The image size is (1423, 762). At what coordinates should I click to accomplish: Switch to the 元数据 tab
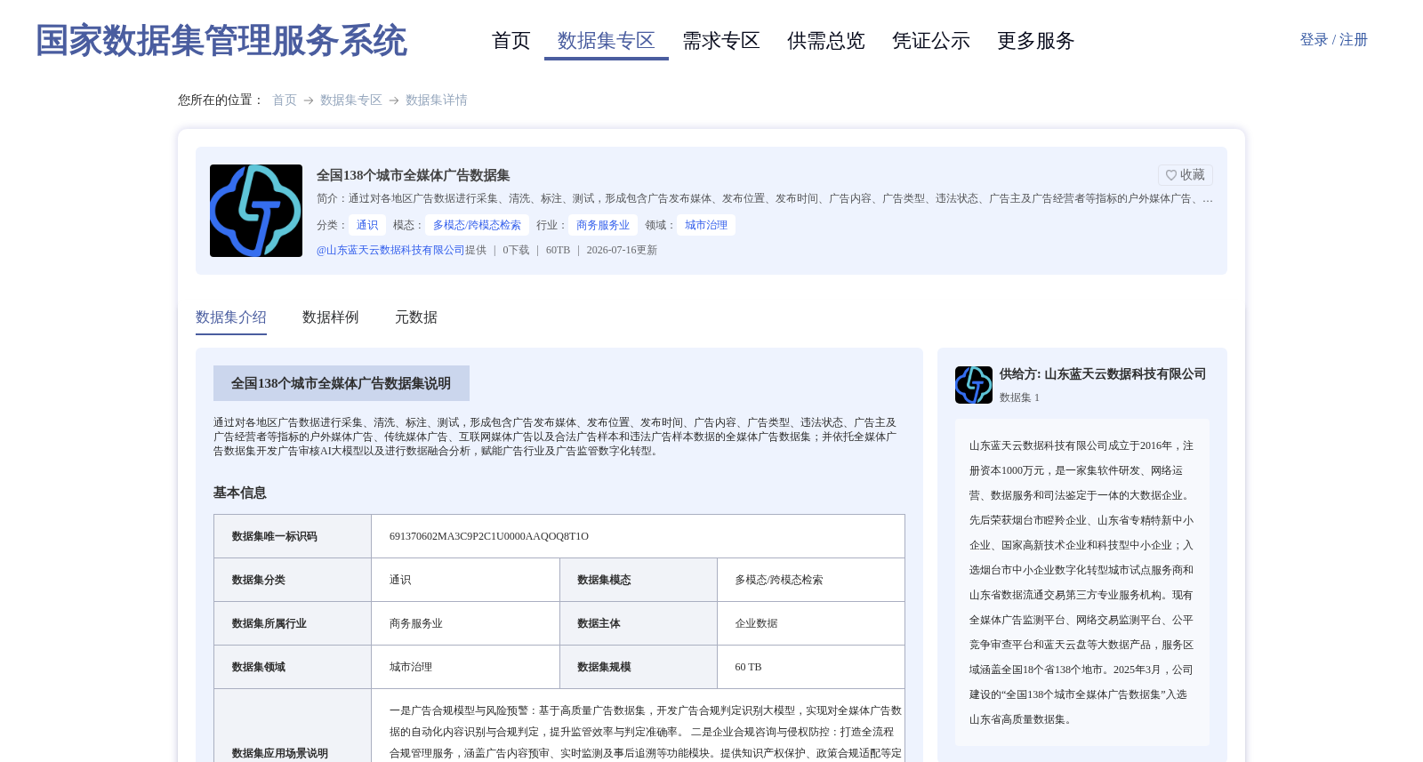click(416, 317)
